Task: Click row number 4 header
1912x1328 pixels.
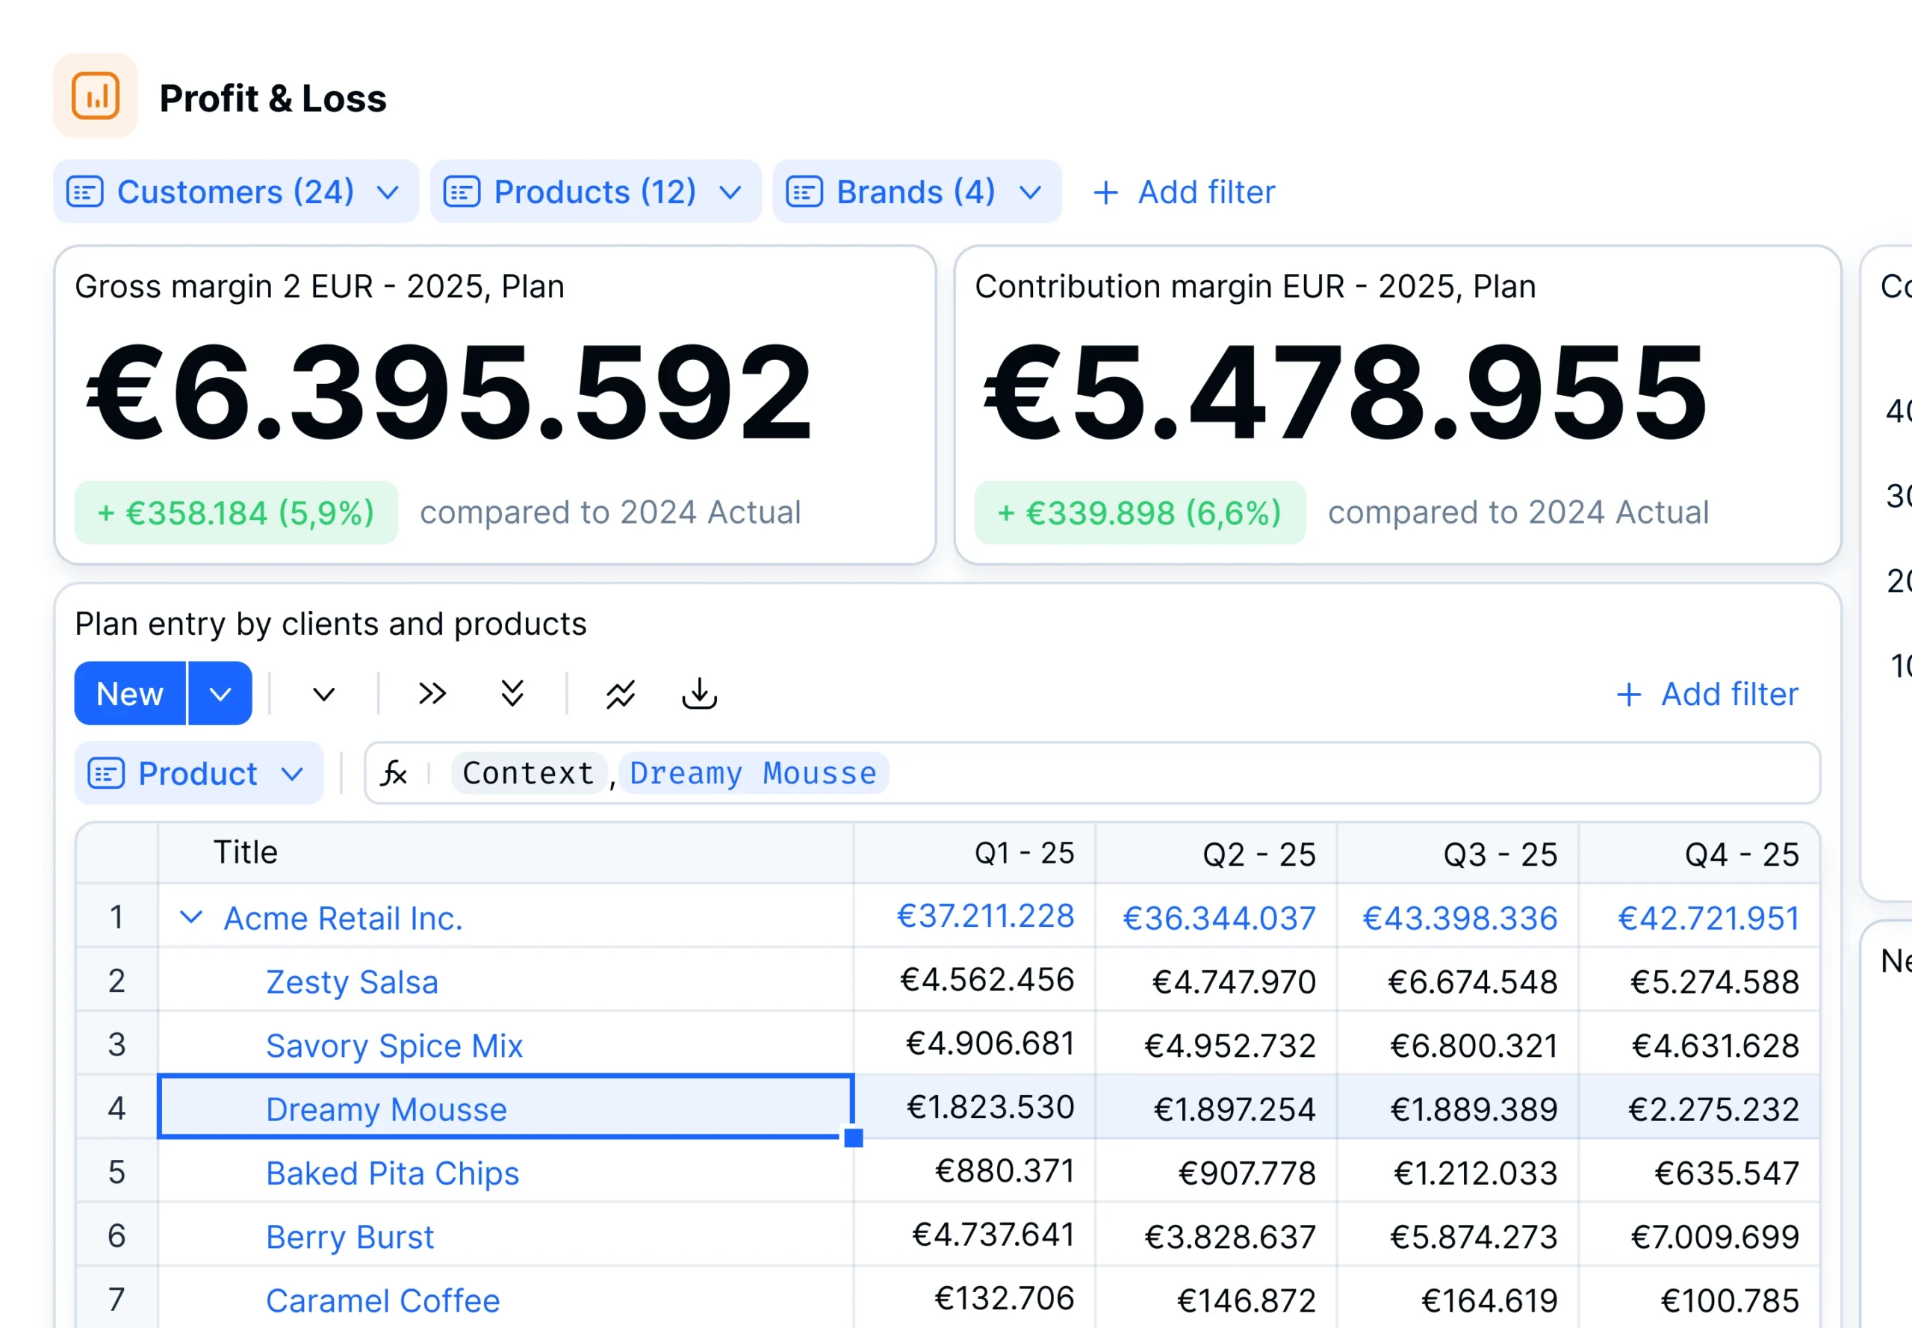Action: 117,1107
